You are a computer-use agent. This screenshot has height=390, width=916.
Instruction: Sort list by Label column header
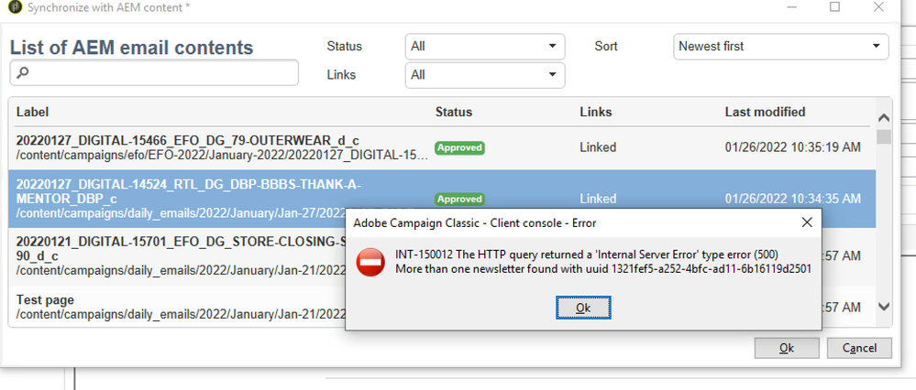pyautogui.click(x=33, y=113)
